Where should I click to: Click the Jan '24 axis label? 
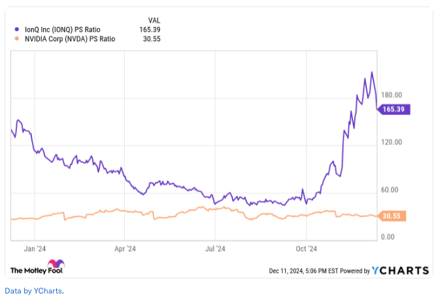(35, 248)
